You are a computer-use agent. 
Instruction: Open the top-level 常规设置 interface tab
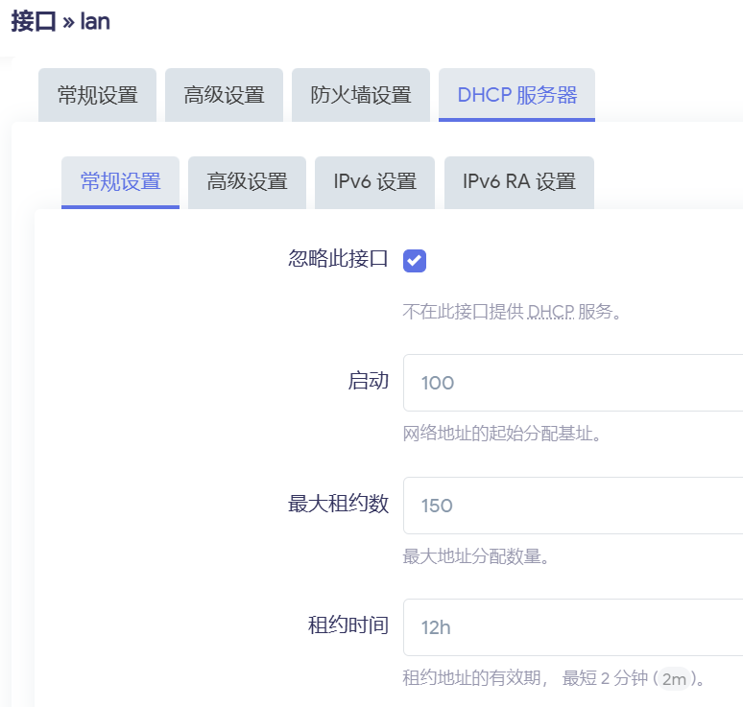pyautogui.click(x=97, y=95)
